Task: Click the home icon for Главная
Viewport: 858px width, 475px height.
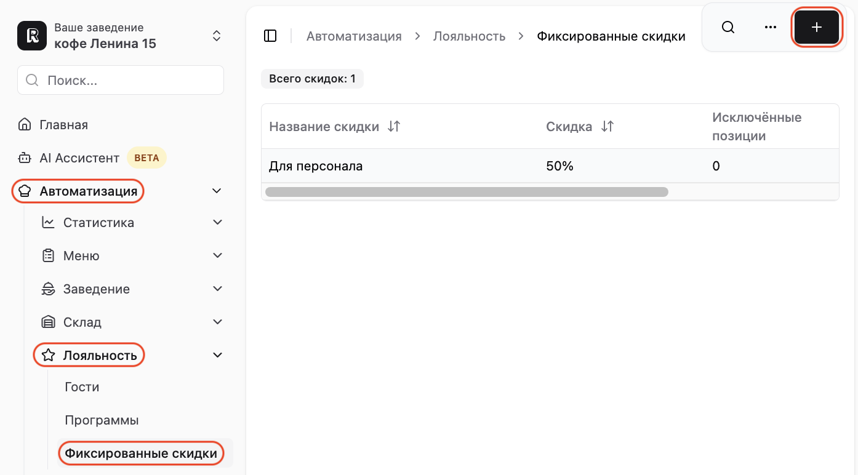Action: 25,125
